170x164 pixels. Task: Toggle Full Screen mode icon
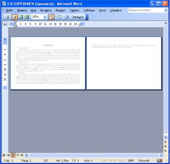pyautogui.click(x=67, y=17)
